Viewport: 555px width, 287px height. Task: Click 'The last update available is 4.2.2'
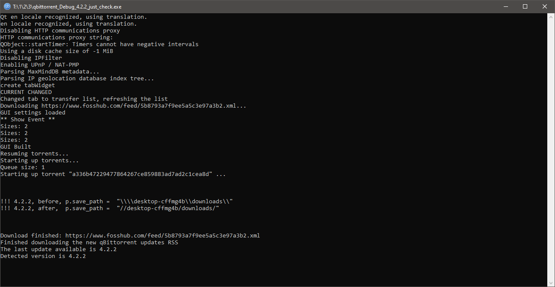click(x=59, y=249)
